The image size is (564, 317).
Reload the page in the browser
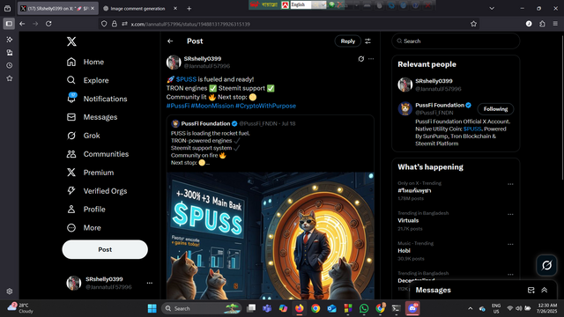pos(48,24)
